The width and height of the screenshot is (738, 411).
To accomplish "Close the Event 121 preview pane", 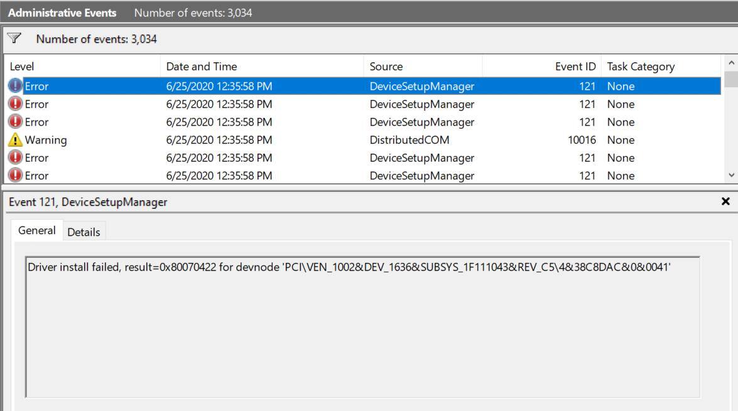I will [x=726, y=201].
